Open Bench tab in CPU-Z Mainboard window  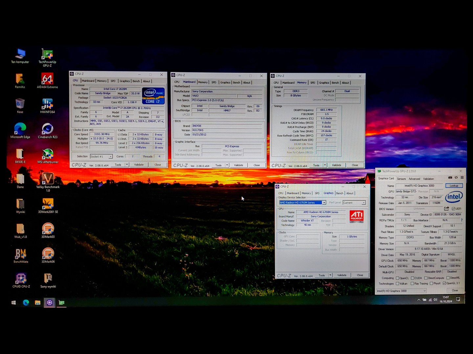(236, 83)
